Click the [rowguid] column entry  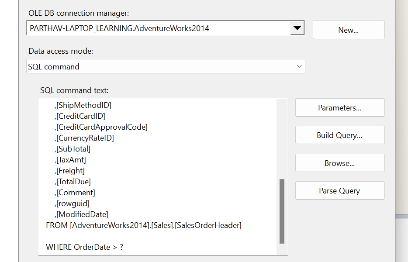[73, 203]
